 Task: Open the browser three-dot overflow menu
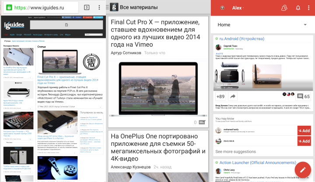click(99, 7)
